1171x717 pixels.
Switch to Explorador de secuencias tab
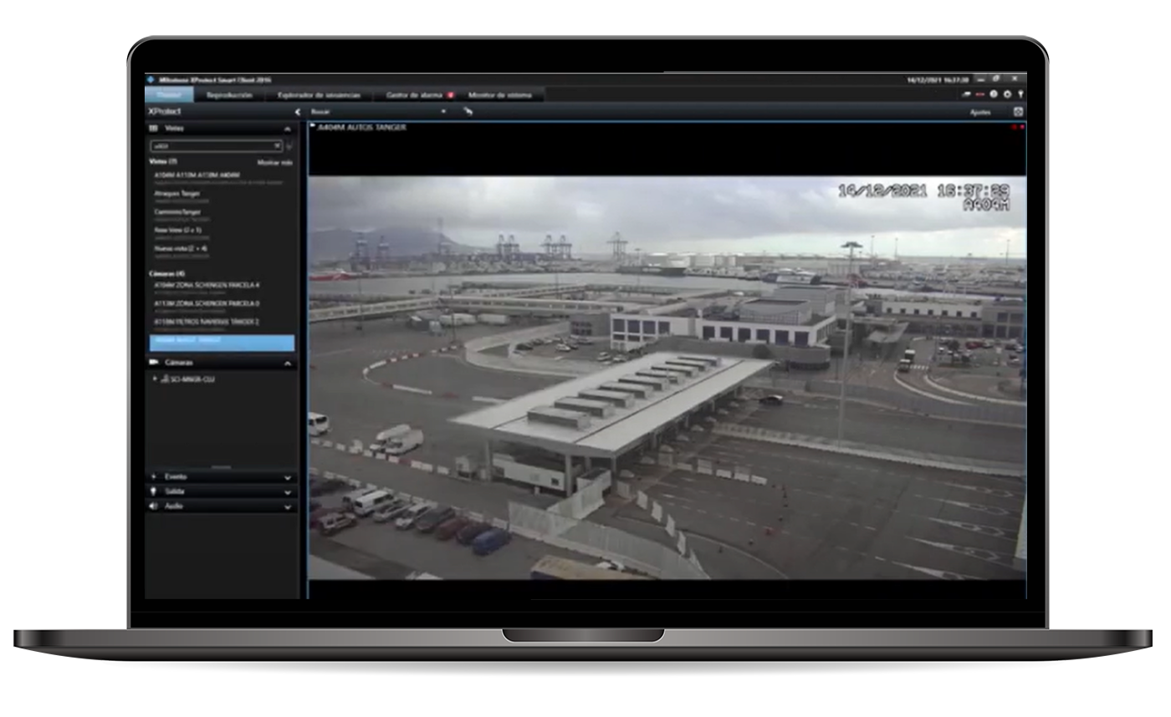point(319,95)
